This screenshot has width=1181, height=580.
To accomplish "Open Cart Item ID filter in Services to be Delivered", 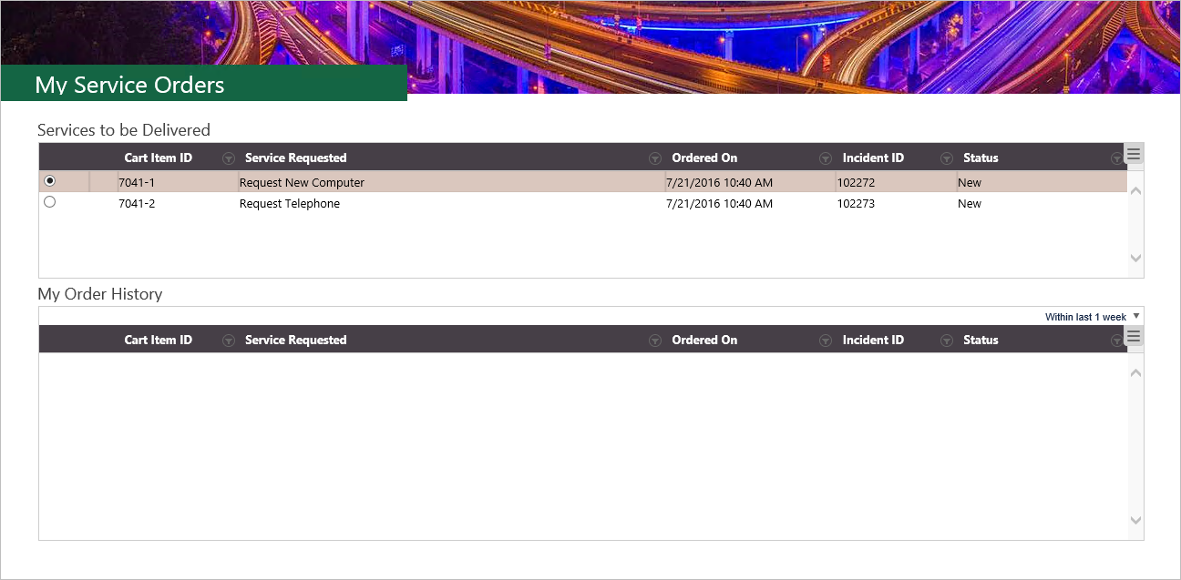I will 228,158.
